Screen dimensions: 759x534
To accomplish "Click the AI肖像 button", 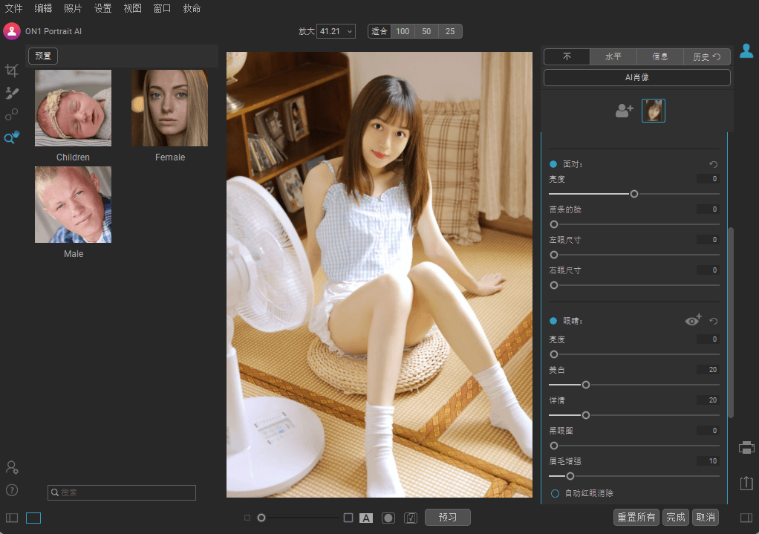I will click(637, 77).
